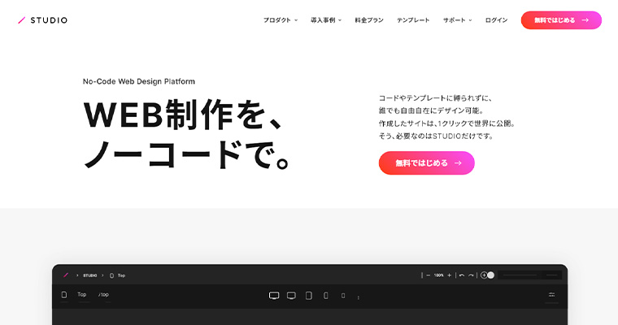
Task: Select the Top breadcrumb in editor top bar
Action: 121,275
